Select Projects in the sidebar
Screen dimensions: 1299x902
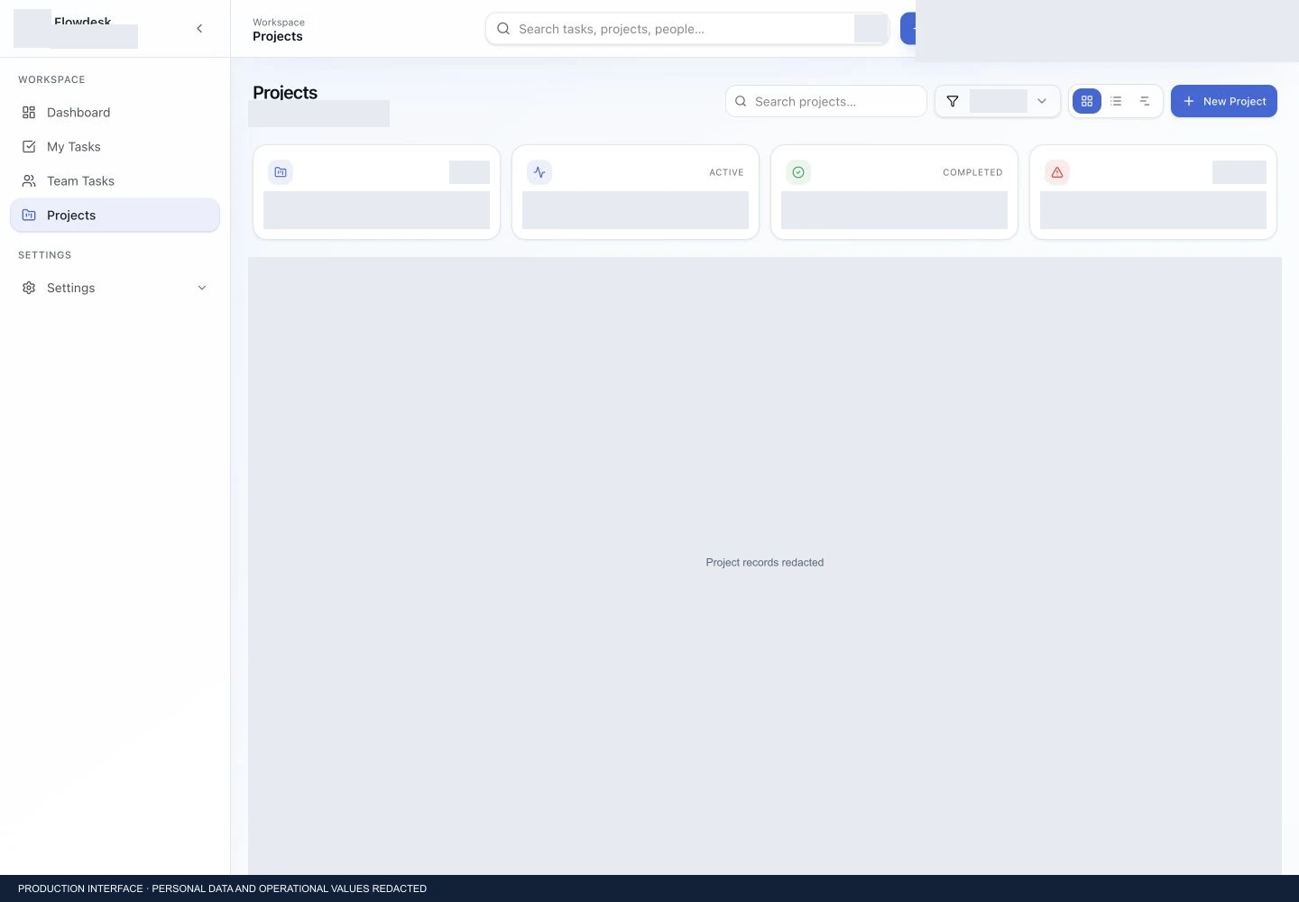click(x=115, y=216)
